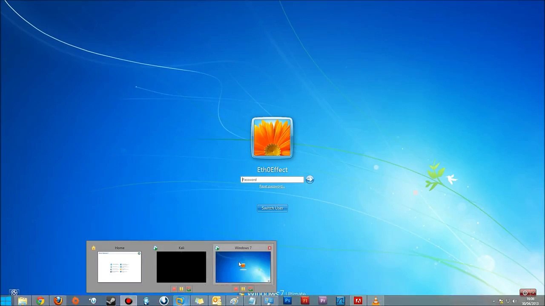
Task: Open the Ease of Access icon
Action: [14, 292]
